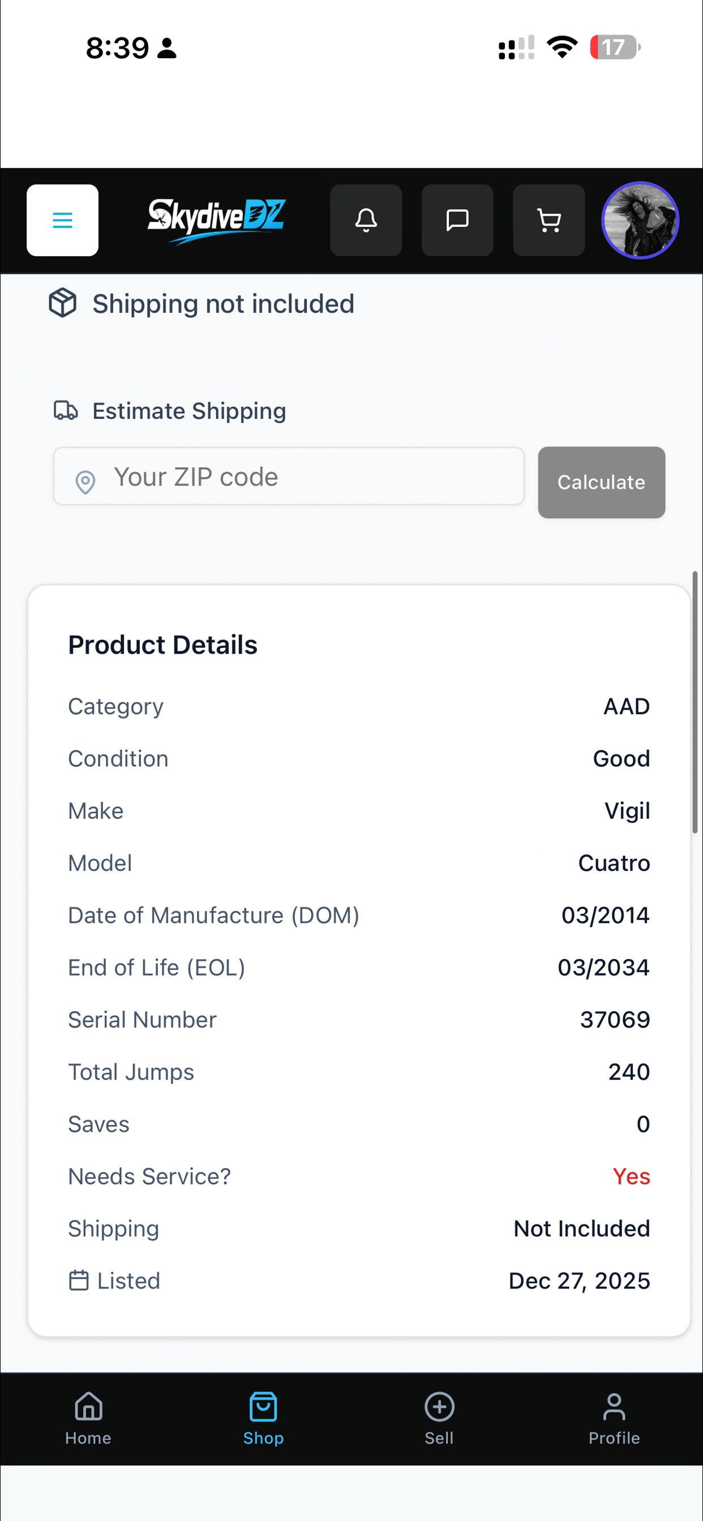703x1521 pixels.
Task: Click the serial number 37069
Action: point(615,1020)
